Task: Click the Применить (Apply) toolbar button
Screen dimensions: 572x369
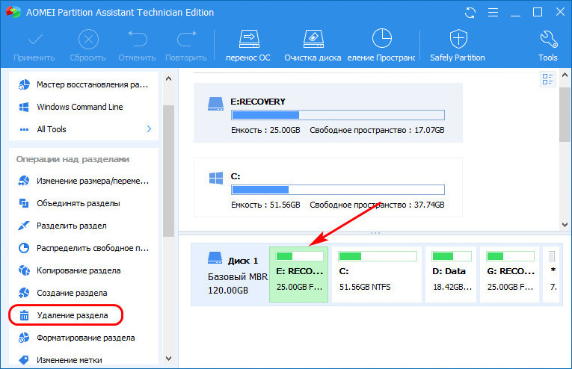Action: pos(34,46)
